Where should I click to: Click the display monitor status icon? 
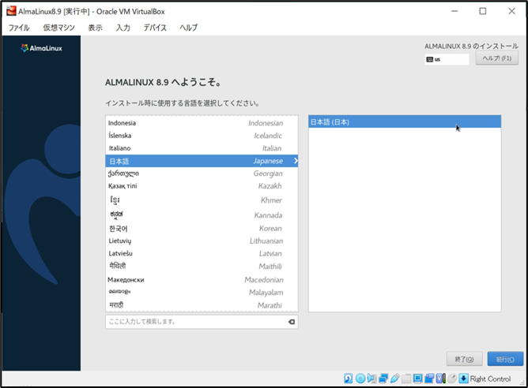(x=417, y=379)
